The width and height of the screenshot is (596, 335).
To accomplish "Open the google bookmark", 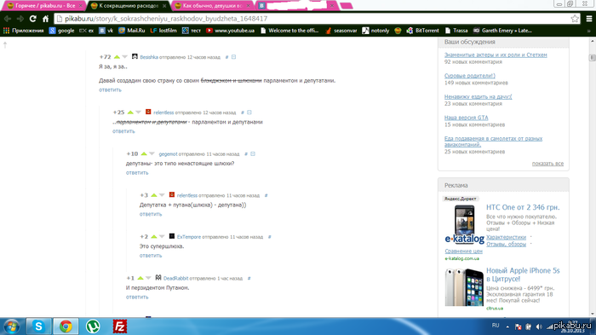I will pos(61,31).
